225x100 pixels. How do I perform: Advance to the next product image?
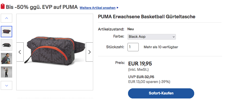[89, 52]
